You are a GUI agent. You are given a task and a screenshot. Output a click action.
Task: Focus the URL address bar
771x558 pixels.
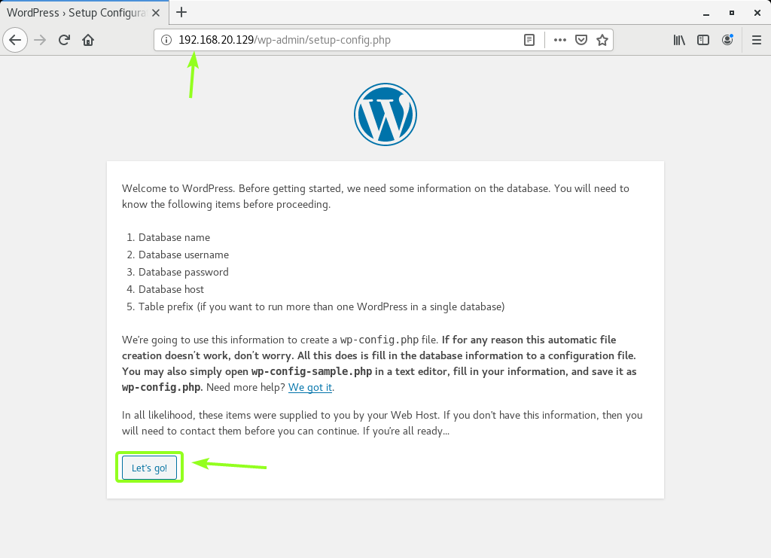[x=344, y=40]
